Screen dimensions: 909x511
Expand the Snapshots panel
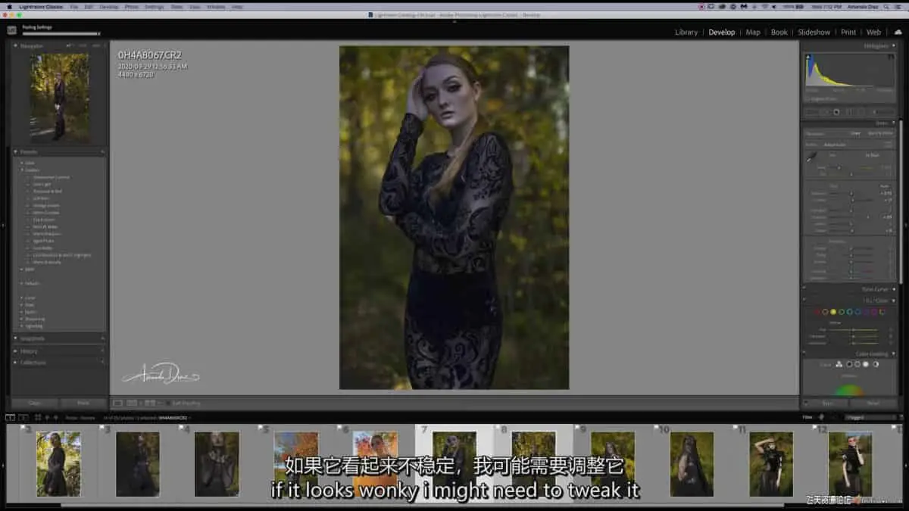click(x=16, y=338)
